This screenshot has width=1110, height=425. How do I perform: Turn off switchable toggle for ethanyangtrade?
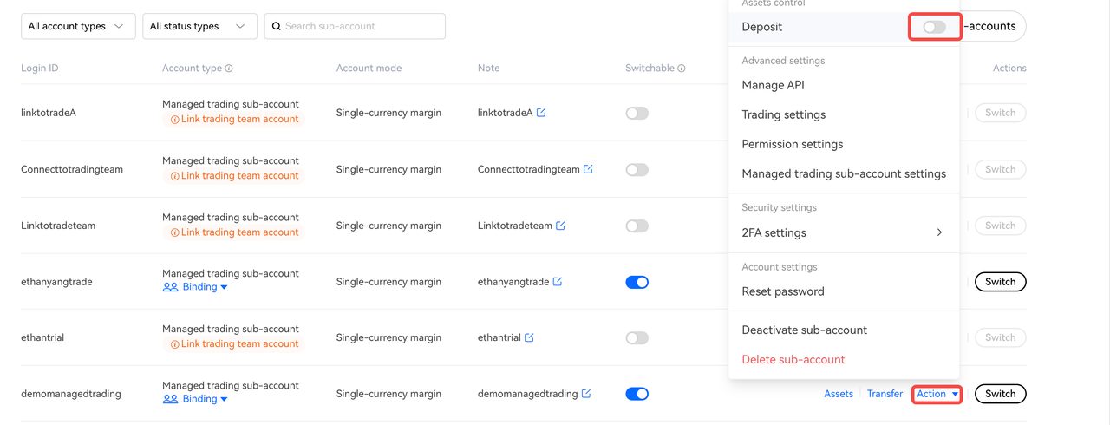coord(637,282)
